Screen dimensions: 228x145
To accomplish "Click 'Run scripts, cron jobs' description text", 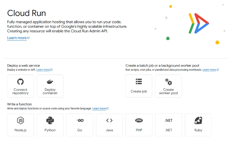I will tap(164, 70).
